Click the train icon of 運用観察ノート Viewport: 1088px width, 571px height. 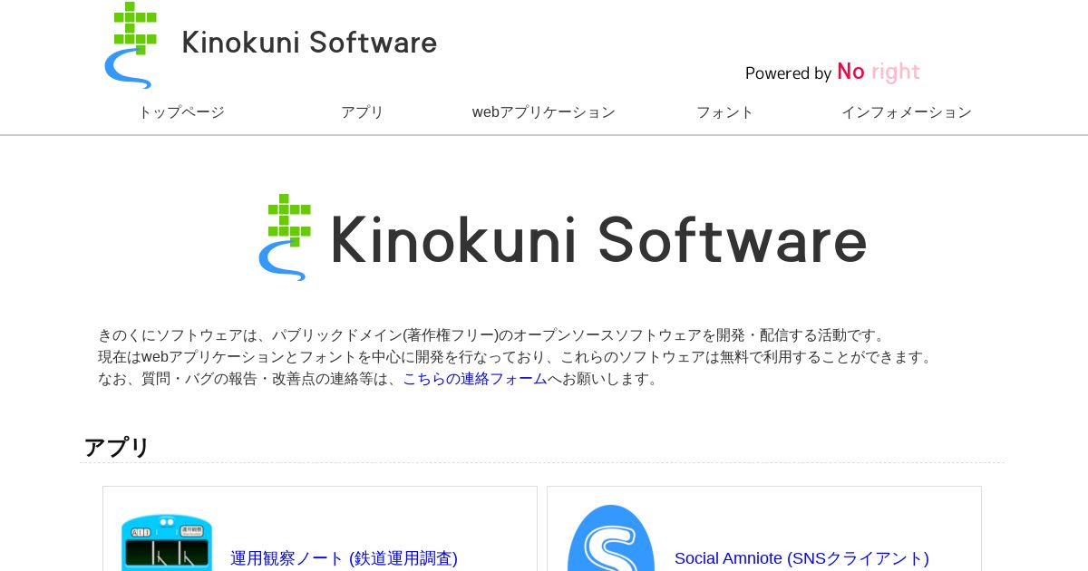[x=167, y=542]
